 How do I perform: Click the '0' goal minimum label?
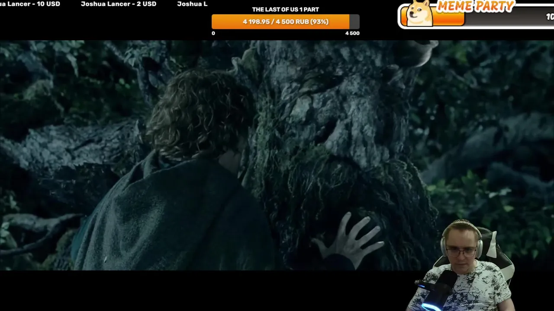click(213, 33)
